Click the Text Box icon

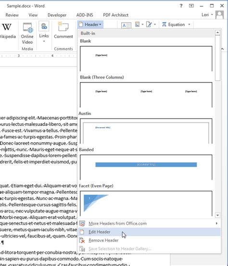click(126, 25)
